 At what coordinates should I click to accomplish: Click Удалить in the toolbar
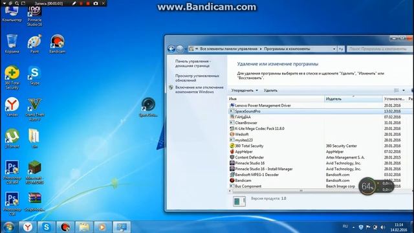(270, 91)
